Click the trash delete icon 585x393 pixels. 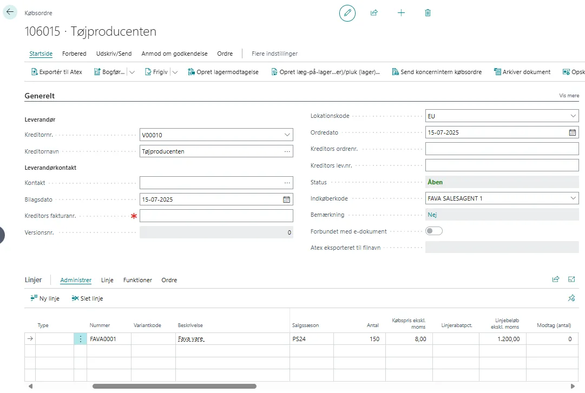click(428, 13)
